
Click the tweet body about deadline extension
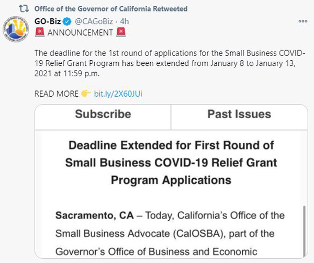click(x=170, y=63)
